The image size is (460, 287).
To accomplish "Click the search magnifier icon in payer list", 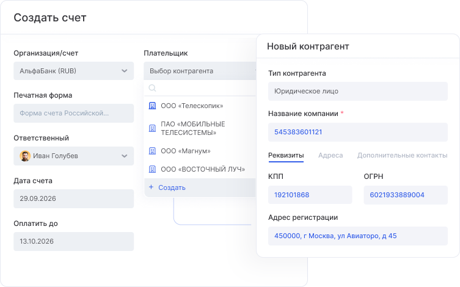I will coord(153,88).
